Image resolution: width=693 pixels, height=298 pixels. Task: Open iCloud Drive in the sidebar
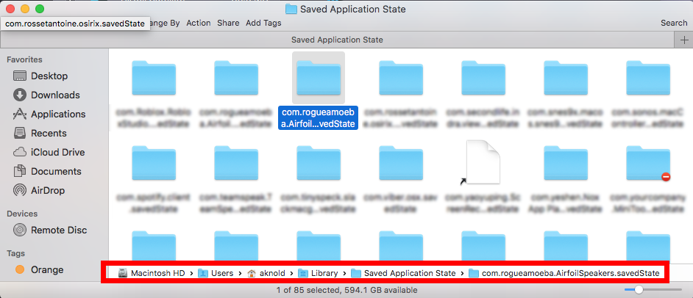tap(49, 152)
